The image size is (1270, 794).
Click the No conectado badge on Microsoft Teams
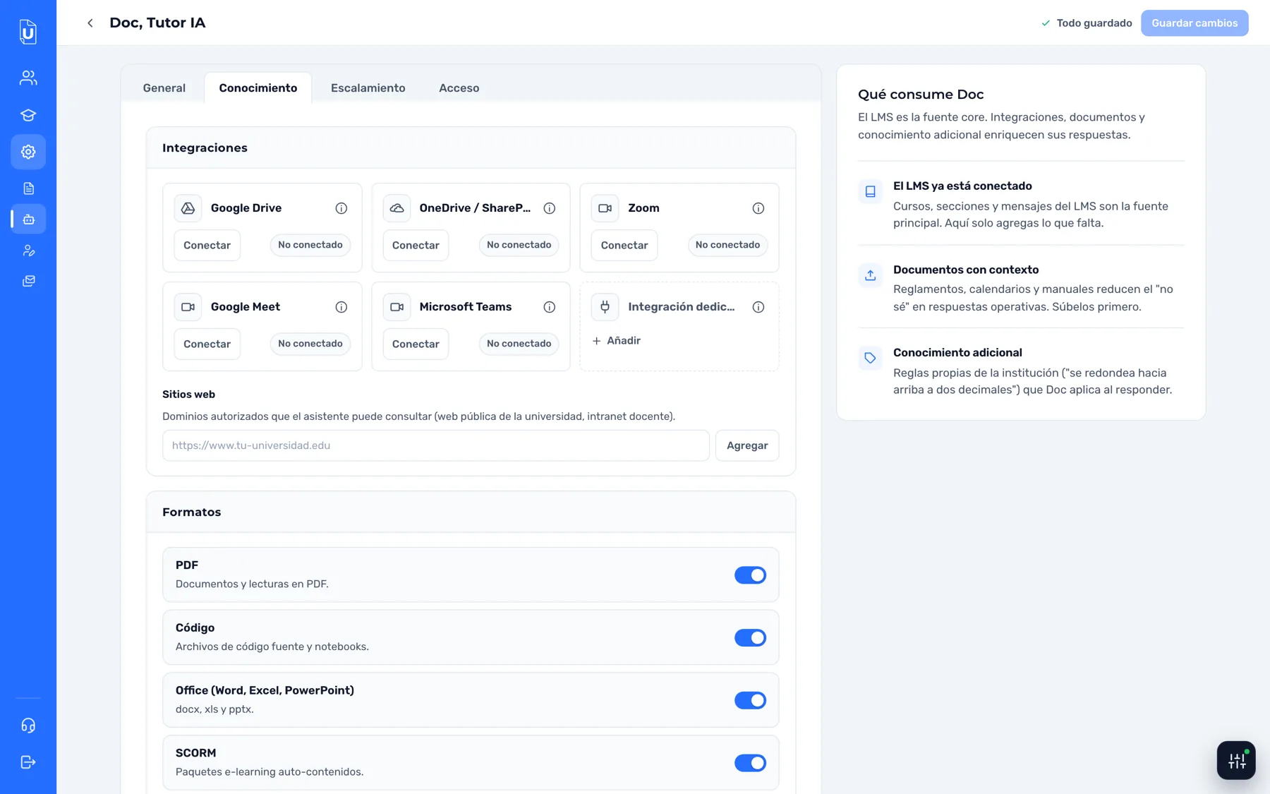[x=519, y=344]
